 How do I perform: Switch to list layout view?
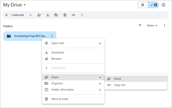(143, 5)
